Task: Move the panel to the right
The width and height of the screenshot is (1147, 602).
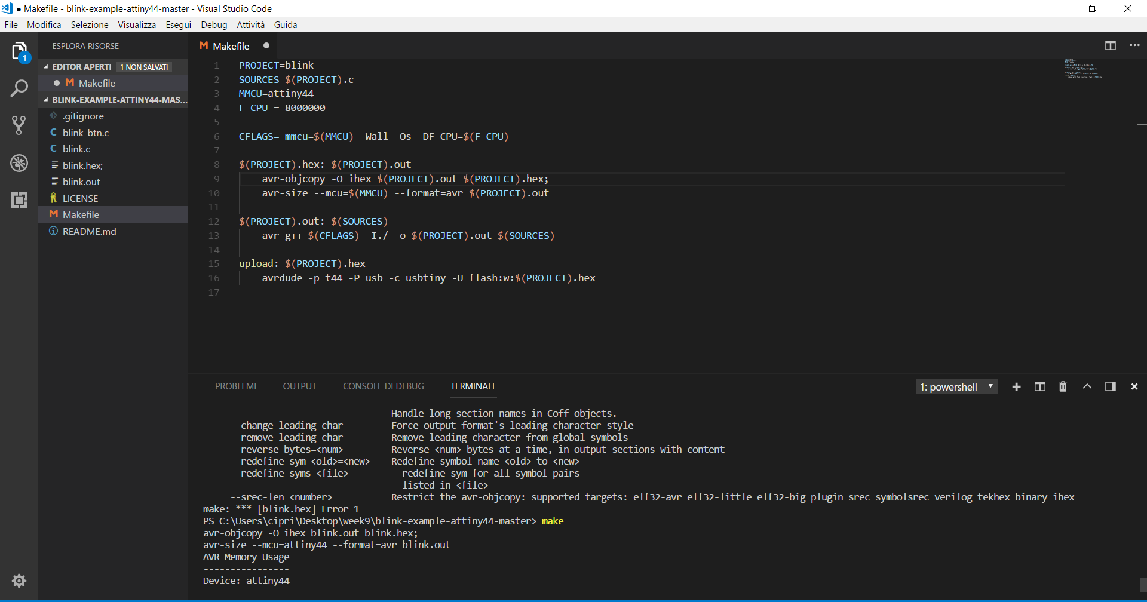Action: (x=1111, y=387)
